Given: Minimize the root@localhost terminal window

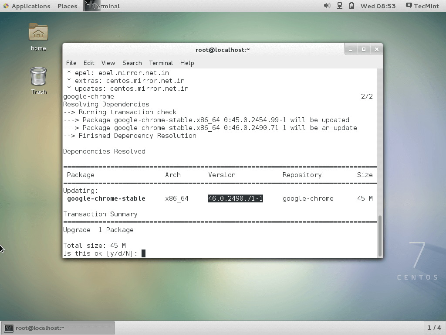Looking at the screenshot, I should pyautogui.click(x=350, y=49).
